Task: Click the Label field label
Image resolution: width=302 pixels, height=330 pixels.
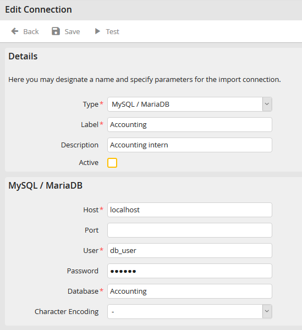Action: pos(90,125)
